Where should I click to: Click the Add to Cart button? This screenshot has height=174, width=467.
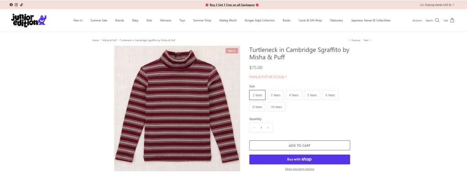point(300,145)
